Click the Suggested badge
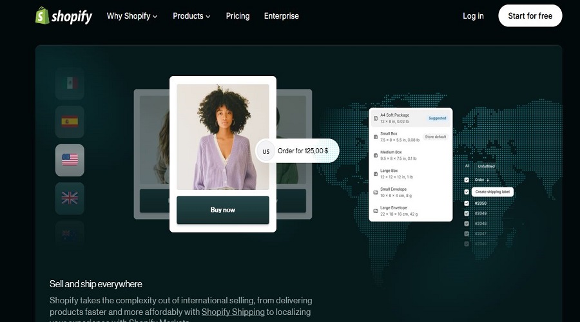This screenshot has height=322, width=580. (437, 118)
